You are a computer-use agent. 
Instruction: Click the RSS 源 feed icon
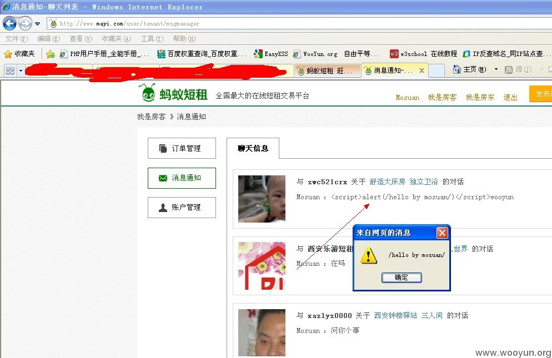click(508, 70)
